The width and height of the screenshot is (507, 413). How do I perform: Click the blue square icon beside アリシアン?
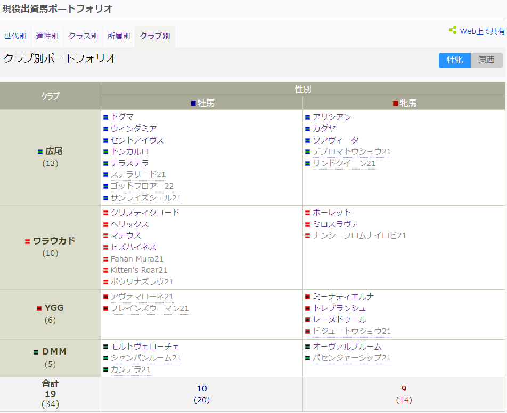(x=308, y=116)
